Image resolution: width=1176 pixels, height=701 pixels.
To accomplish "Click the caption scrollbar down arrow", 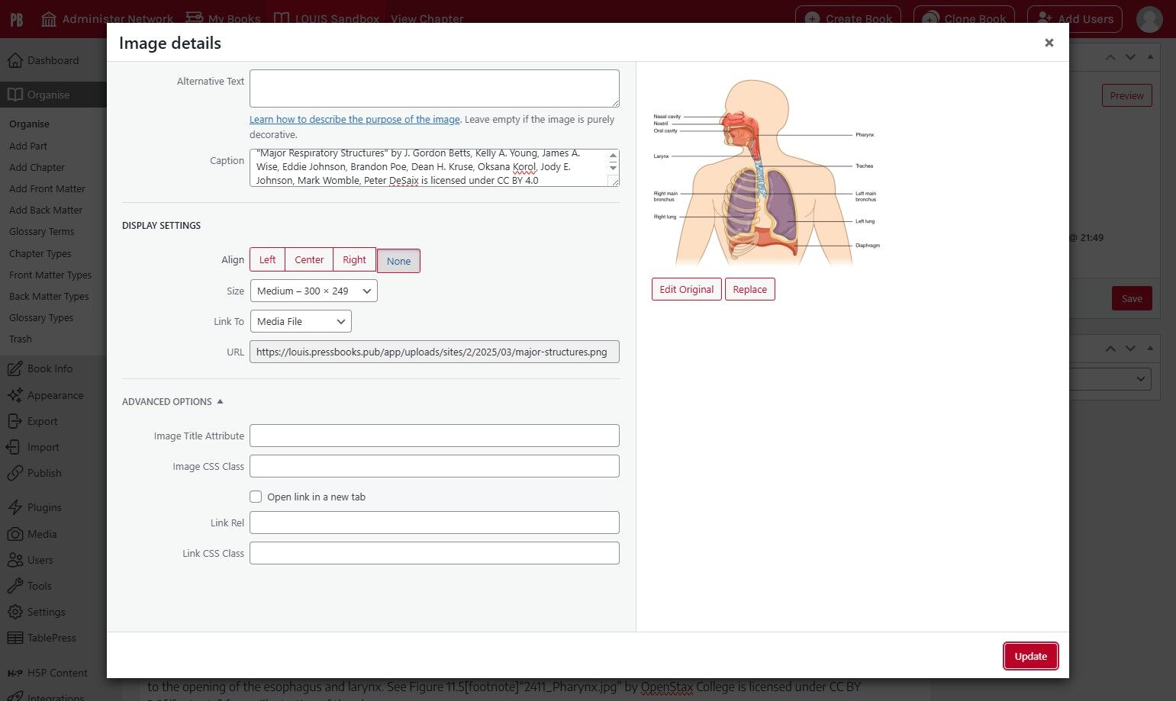I will tap(613, 167).
